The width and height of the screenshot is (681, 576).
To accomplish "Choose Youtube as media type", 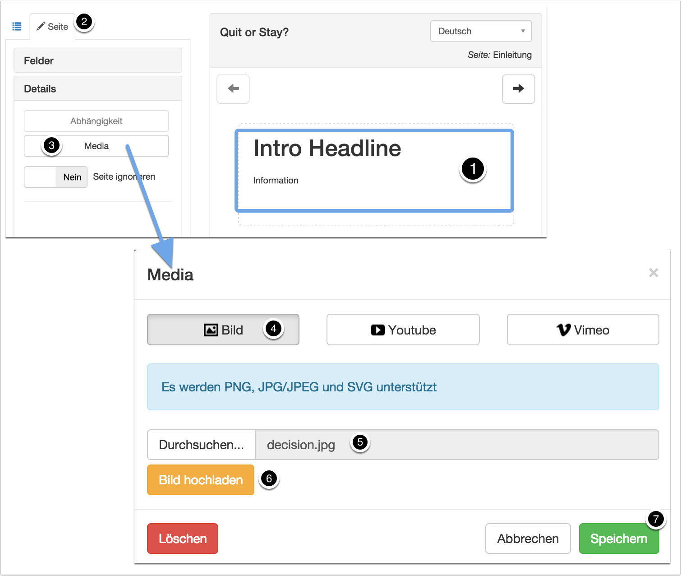I will (403, 330).
